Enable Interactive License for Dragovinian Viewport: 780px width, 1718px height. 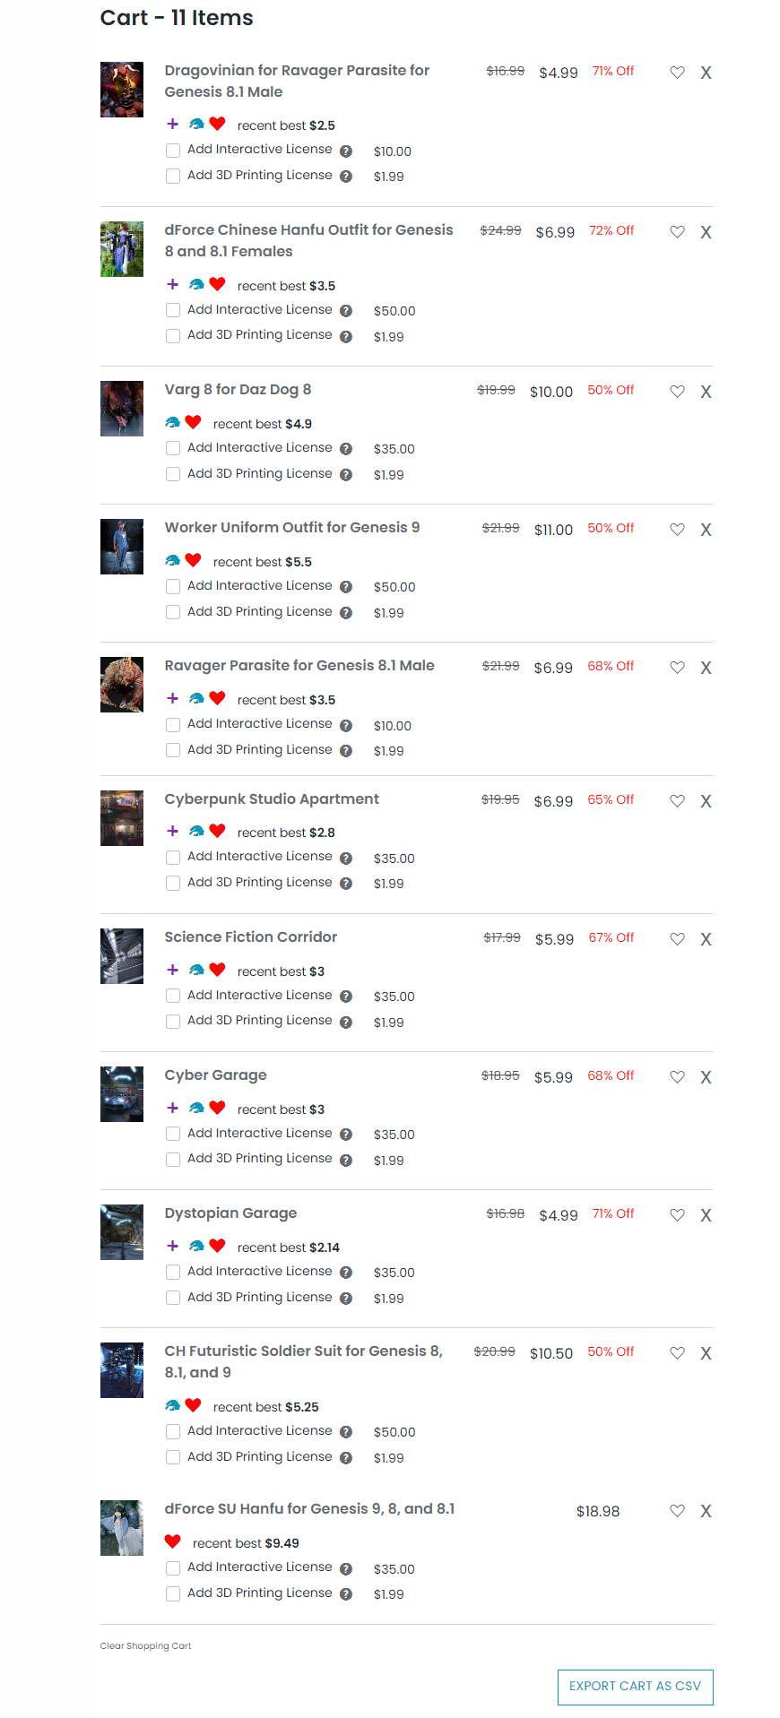(173, 151)
